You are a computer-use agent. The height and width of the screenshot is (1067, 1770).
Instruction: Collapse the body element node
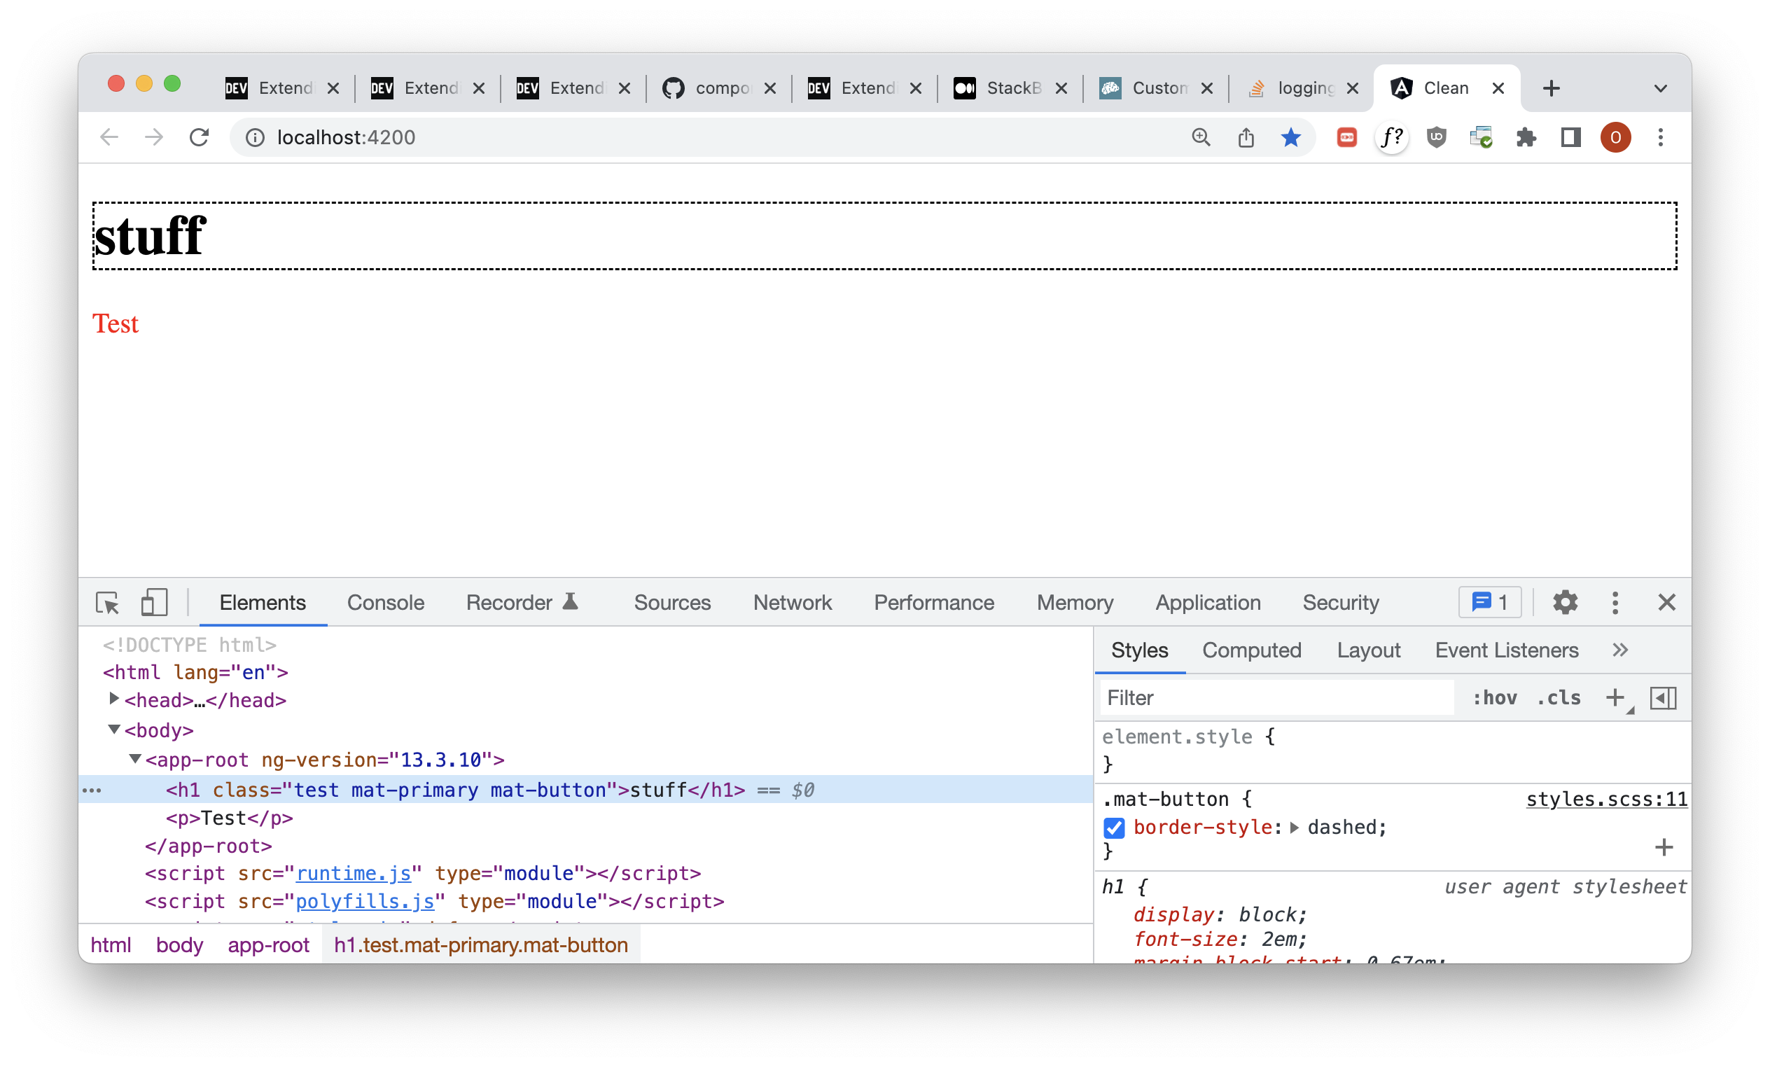coord(113,730)
